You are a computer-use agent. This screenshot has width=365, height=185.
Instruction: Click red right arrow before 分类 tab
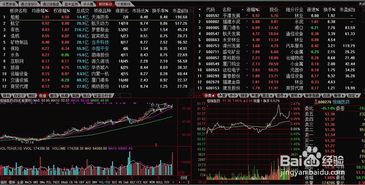pyautogui.click(x=199, y=95)
